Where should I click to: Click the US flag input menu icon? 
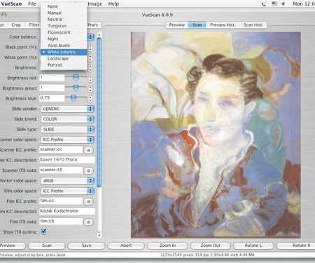tap(274, 4)
